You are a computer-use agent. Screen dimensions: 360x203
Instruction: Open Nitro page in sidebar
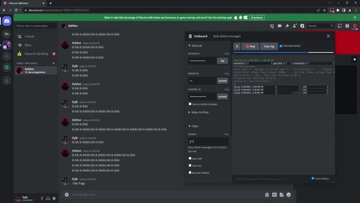click(x=36, y=45)
